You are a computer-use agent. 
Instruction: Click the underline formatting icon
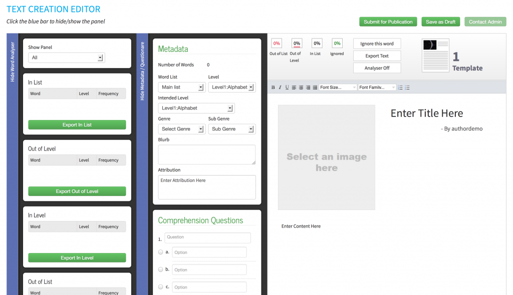click(x=287, y=87)
